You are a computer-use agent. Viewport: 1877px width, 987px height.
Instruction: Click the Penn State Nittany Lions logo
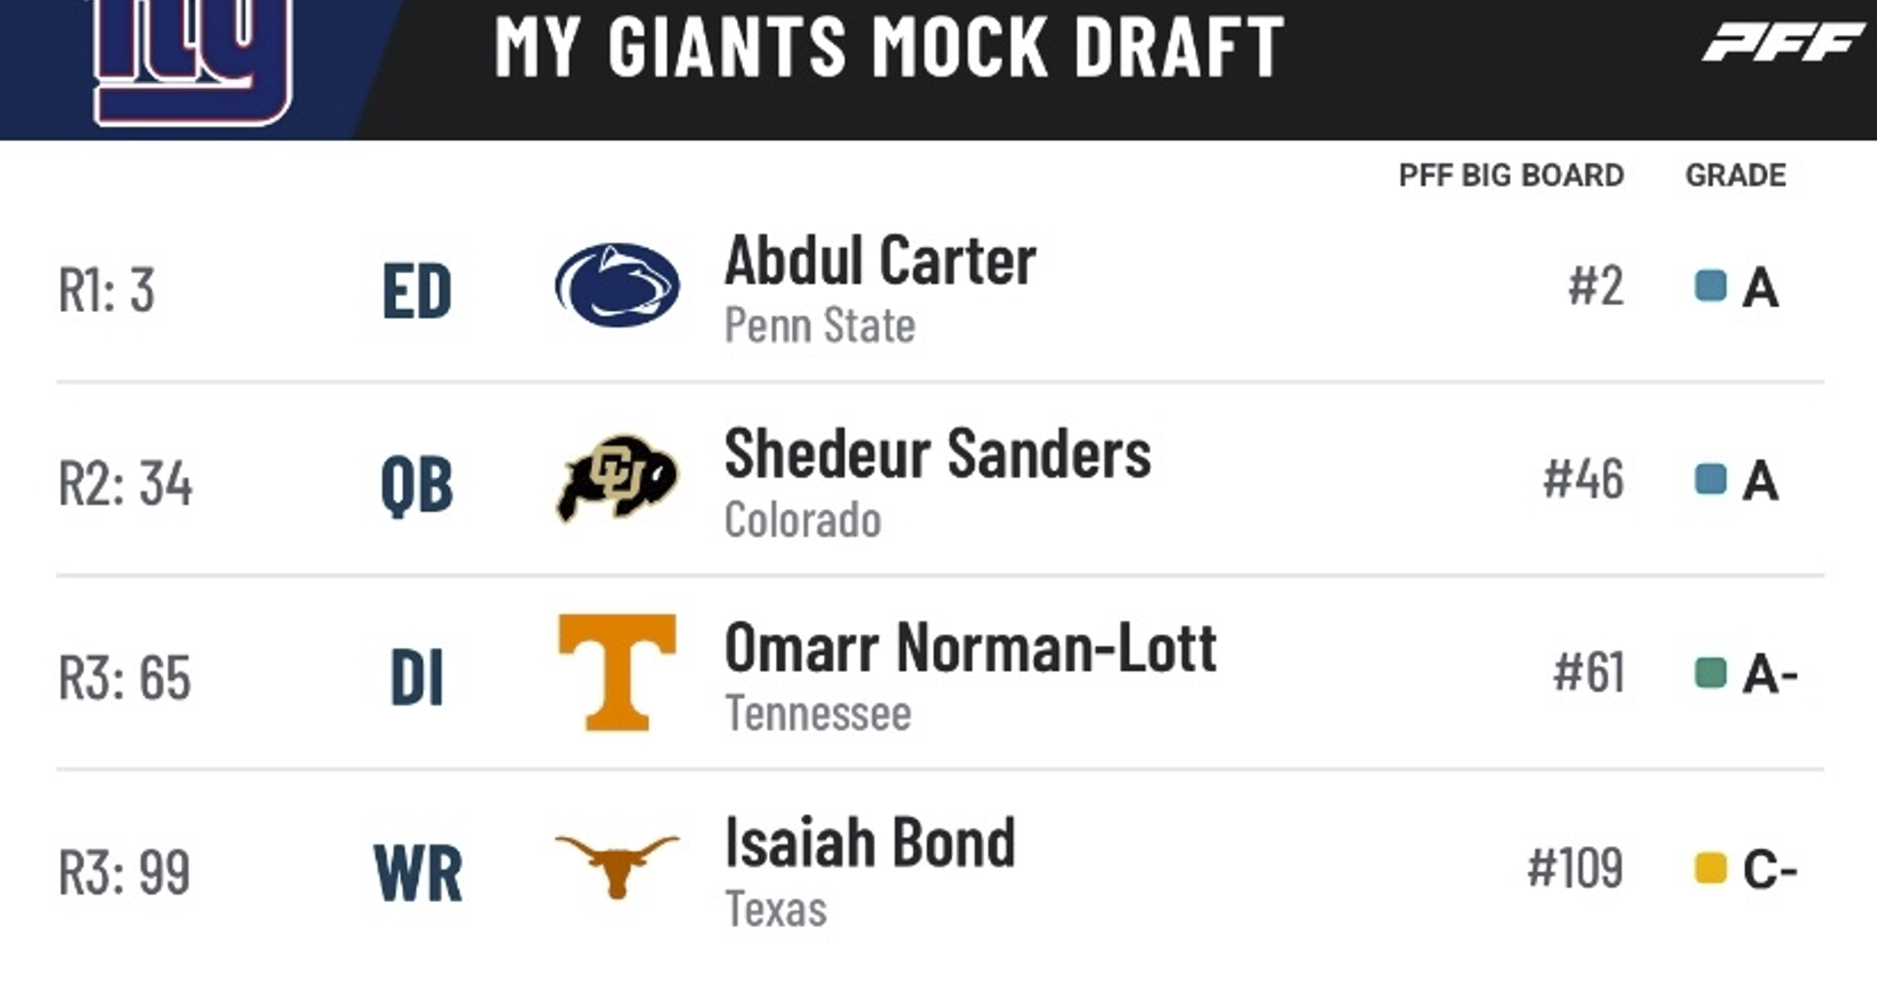point(617,285)
